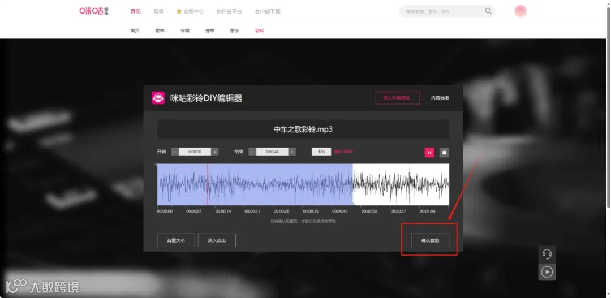
Task: Decrease the 开始 start time with minus
Action: coord(175,152)
